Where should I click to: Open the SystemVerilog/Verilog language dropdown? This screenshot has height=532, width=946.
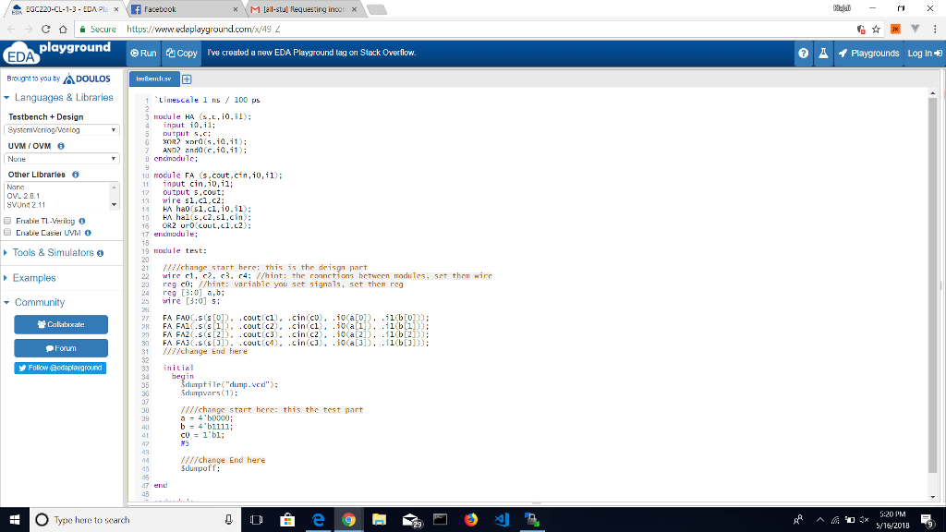pos(61,129)
